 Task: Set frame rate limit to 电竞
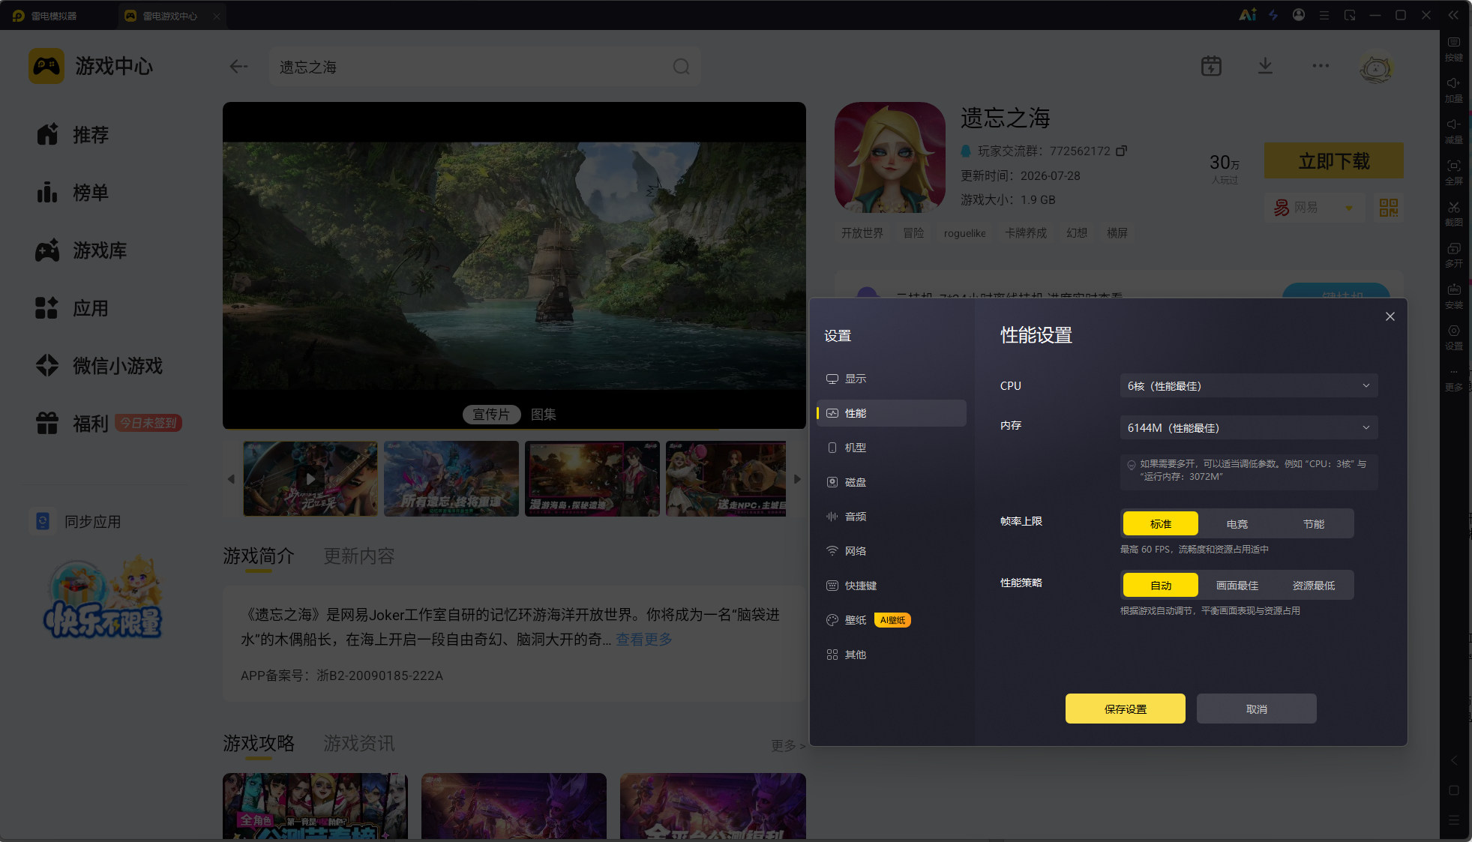click(1237, 524)
